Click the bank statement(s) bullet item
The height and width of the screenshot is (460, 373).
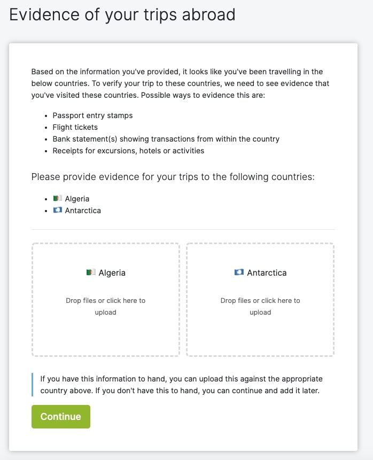[x=166, y=139]
